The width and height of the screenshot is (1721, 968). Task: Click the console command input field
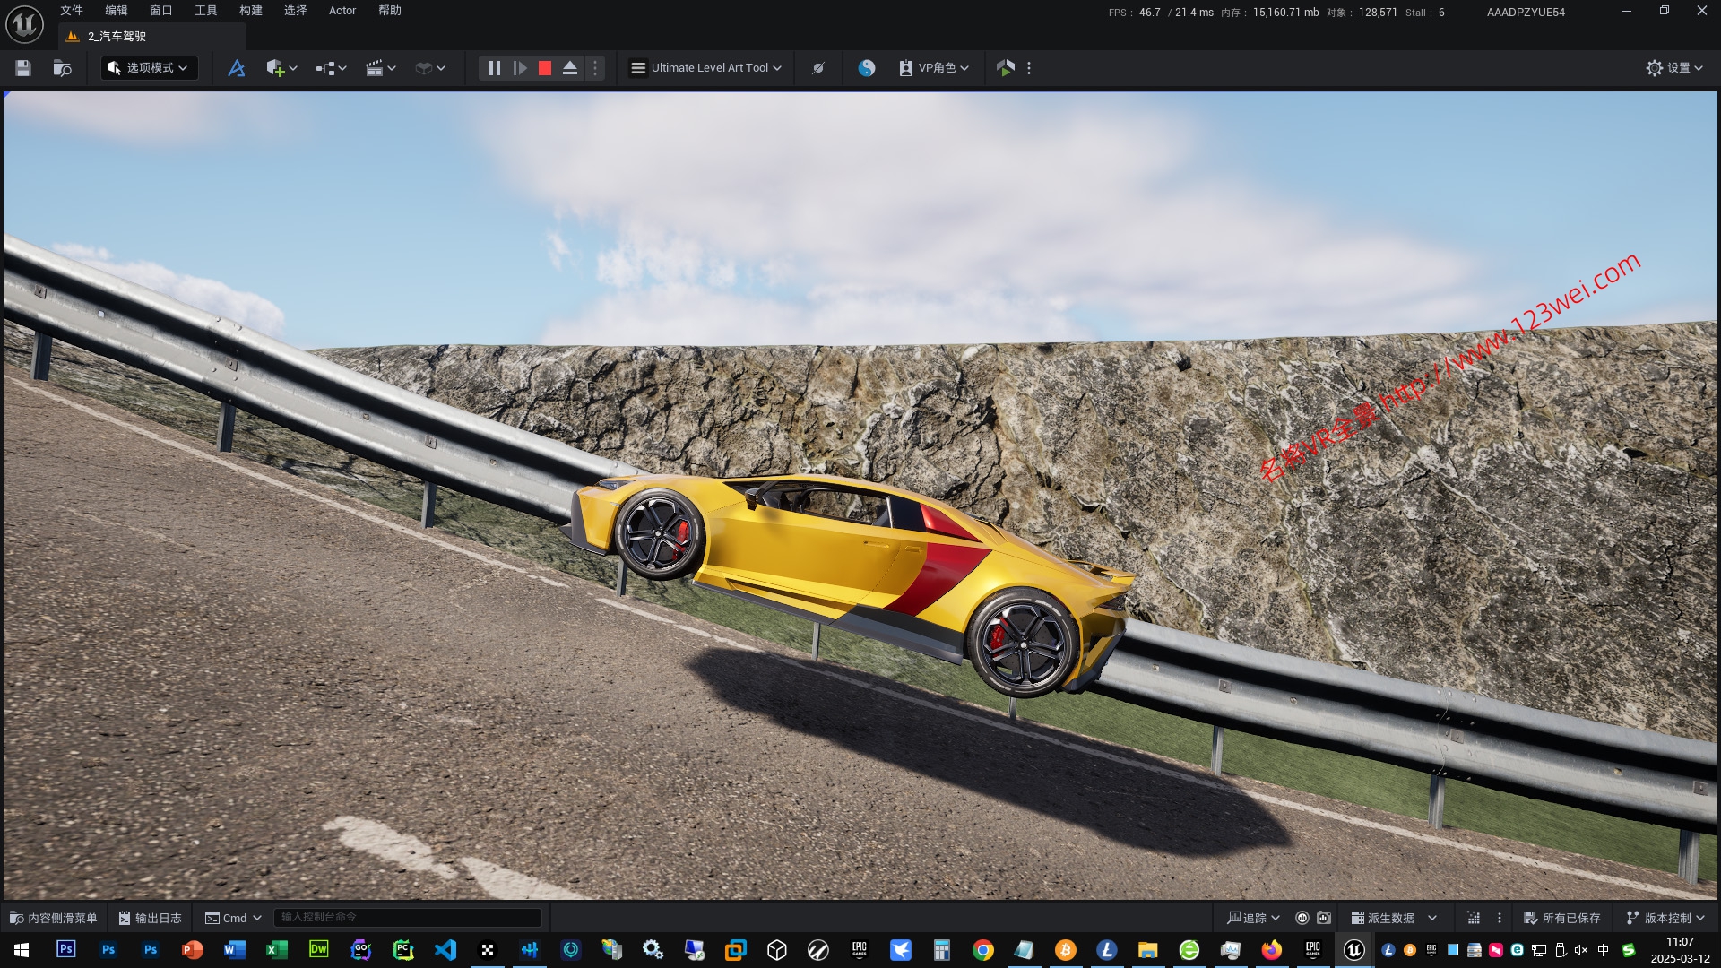[x=408, y=917]
